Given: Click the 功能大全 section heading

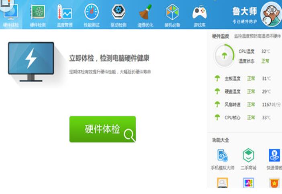Looking at the screenshot, I should [x=221, y=140].
